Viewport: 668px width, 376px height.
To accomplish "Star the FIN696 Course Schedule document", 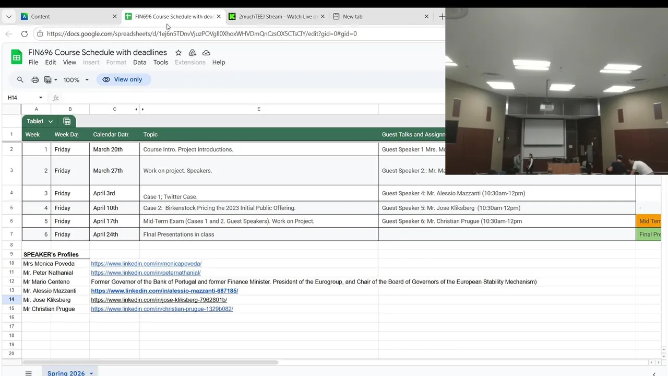I will pos(178,53).
